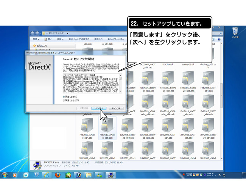This screenshot has height=191, width=246.
Task: Select Feb2006_XACT_x64.cab file icon
Action: pos(208,78)
